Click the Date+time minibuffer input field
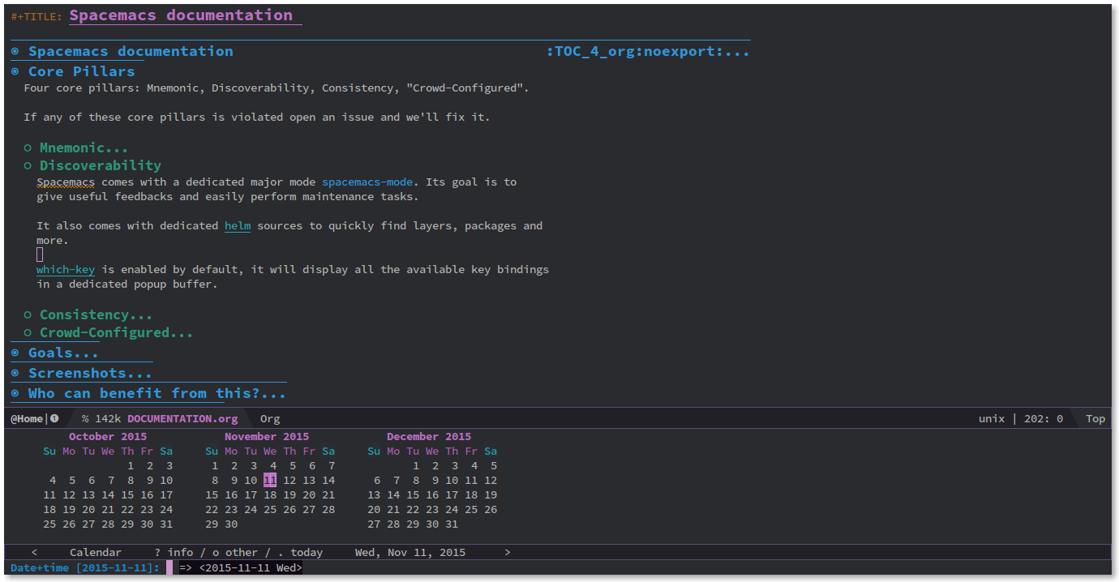 (x=169, y=567)
